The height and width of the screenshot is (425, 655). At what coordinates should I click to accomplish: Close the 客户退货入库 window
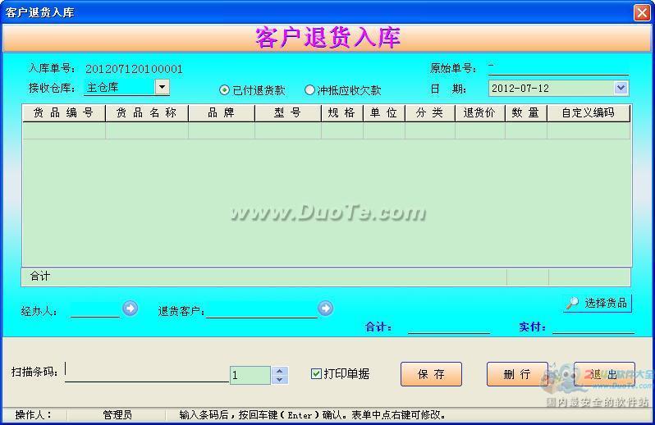[641, 12]
